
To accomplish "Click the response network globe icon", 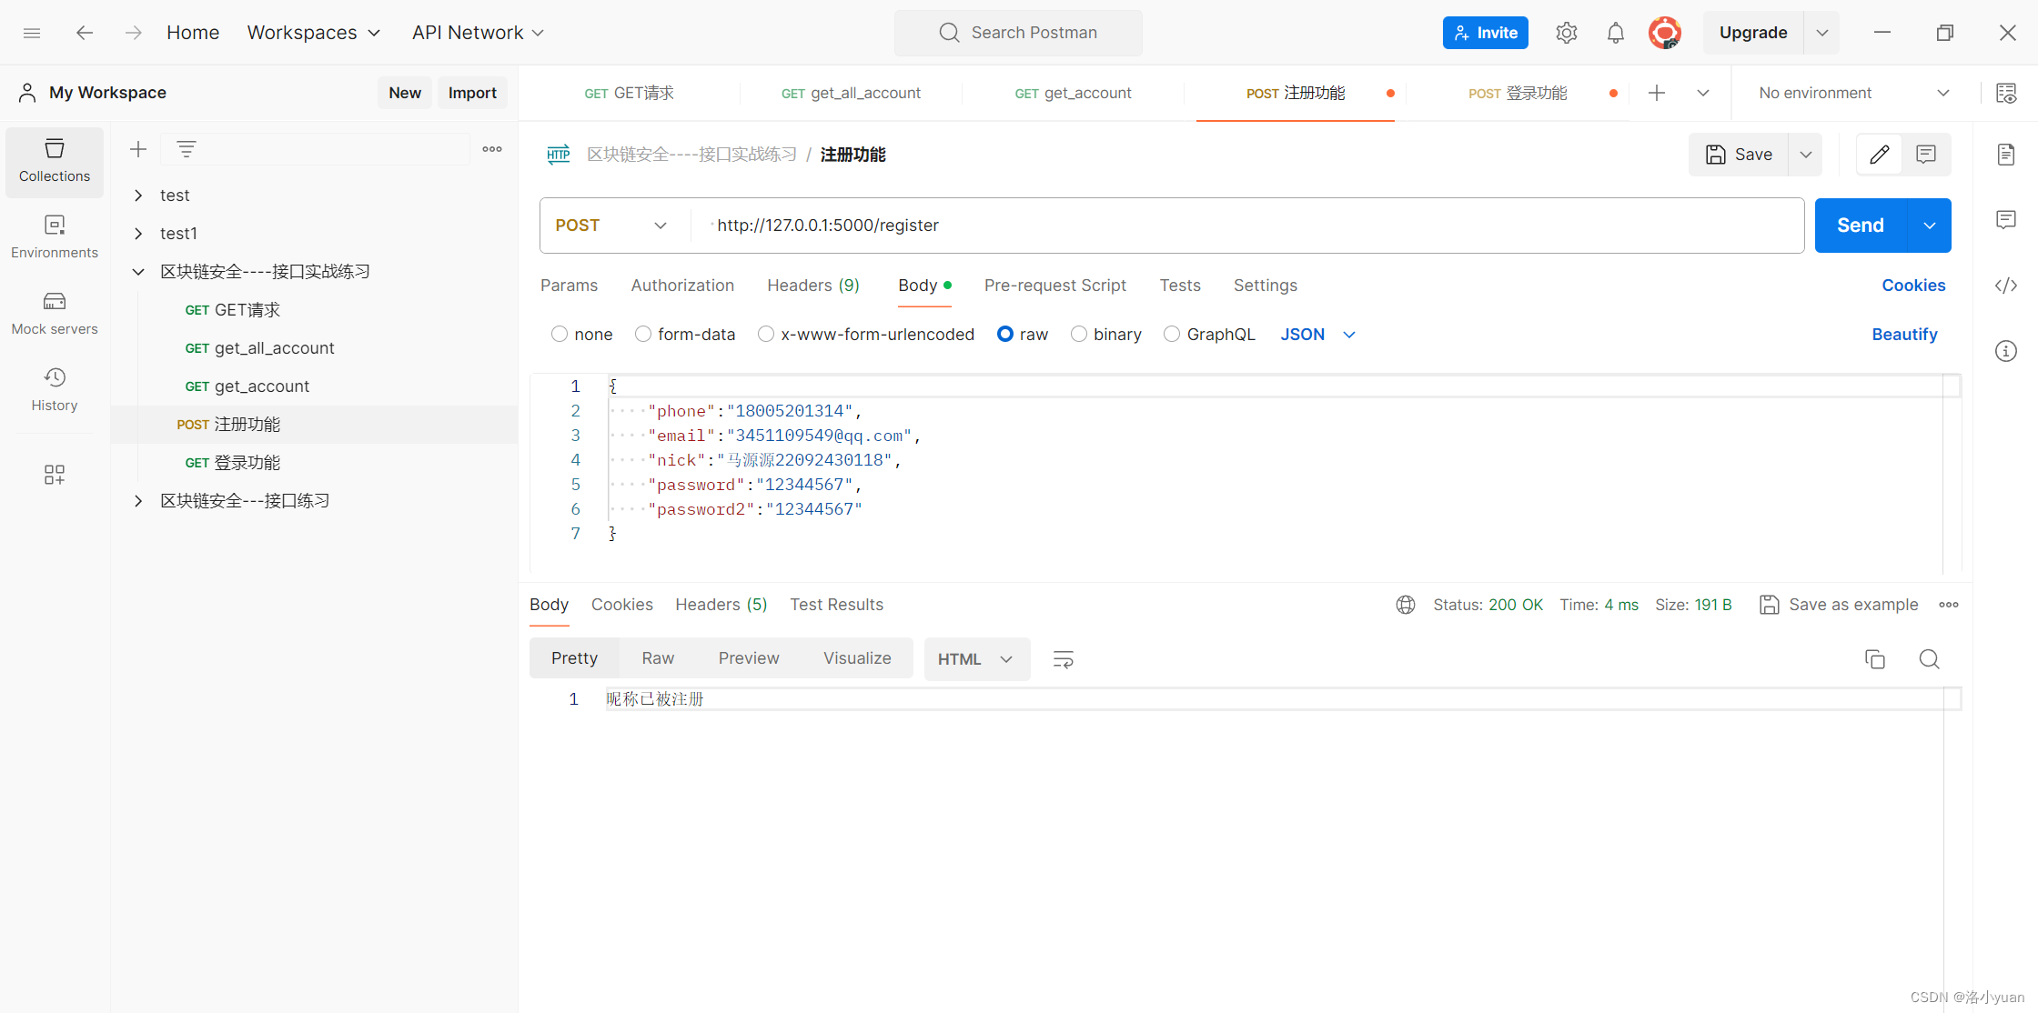I will click(x=1406, y=605).
